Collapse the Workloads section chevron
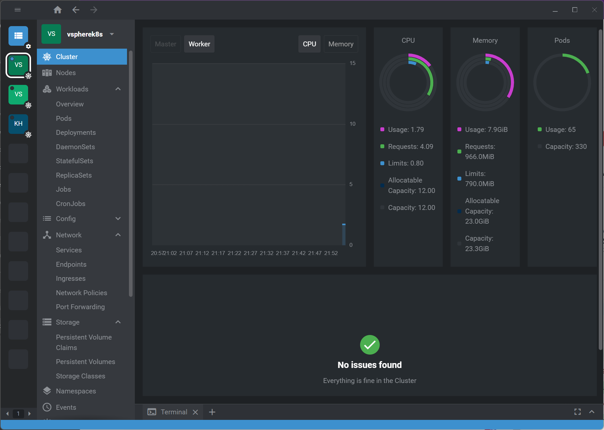Viewport: 604px width, 430px height. tap(118, 89)
